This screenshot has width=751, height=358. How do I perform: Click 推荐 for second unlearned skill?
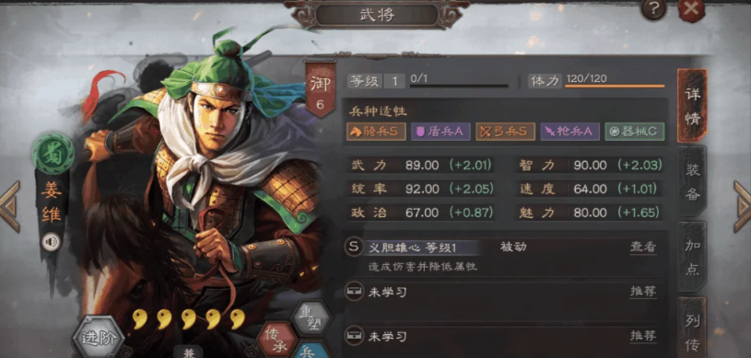point(643,336)
